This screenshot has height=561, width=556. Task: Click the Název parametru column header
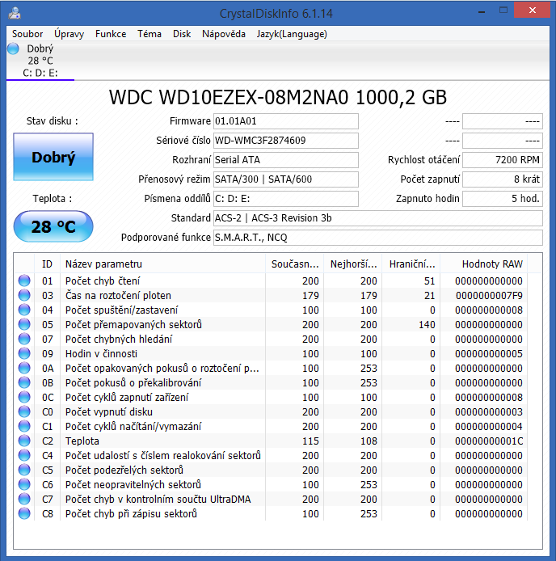click(x=162, y=264)
